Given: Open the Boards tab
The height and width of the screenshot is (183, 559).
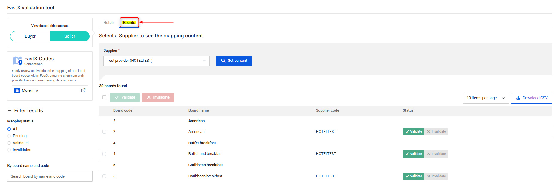Looking at the screenshot, I should coord(129,23).
